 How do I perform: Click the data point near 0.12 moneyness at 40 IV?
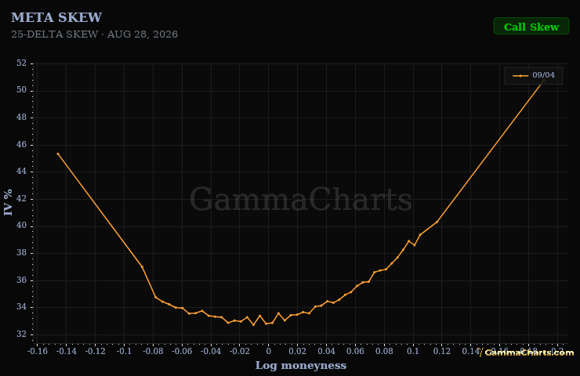coord(437,222)
